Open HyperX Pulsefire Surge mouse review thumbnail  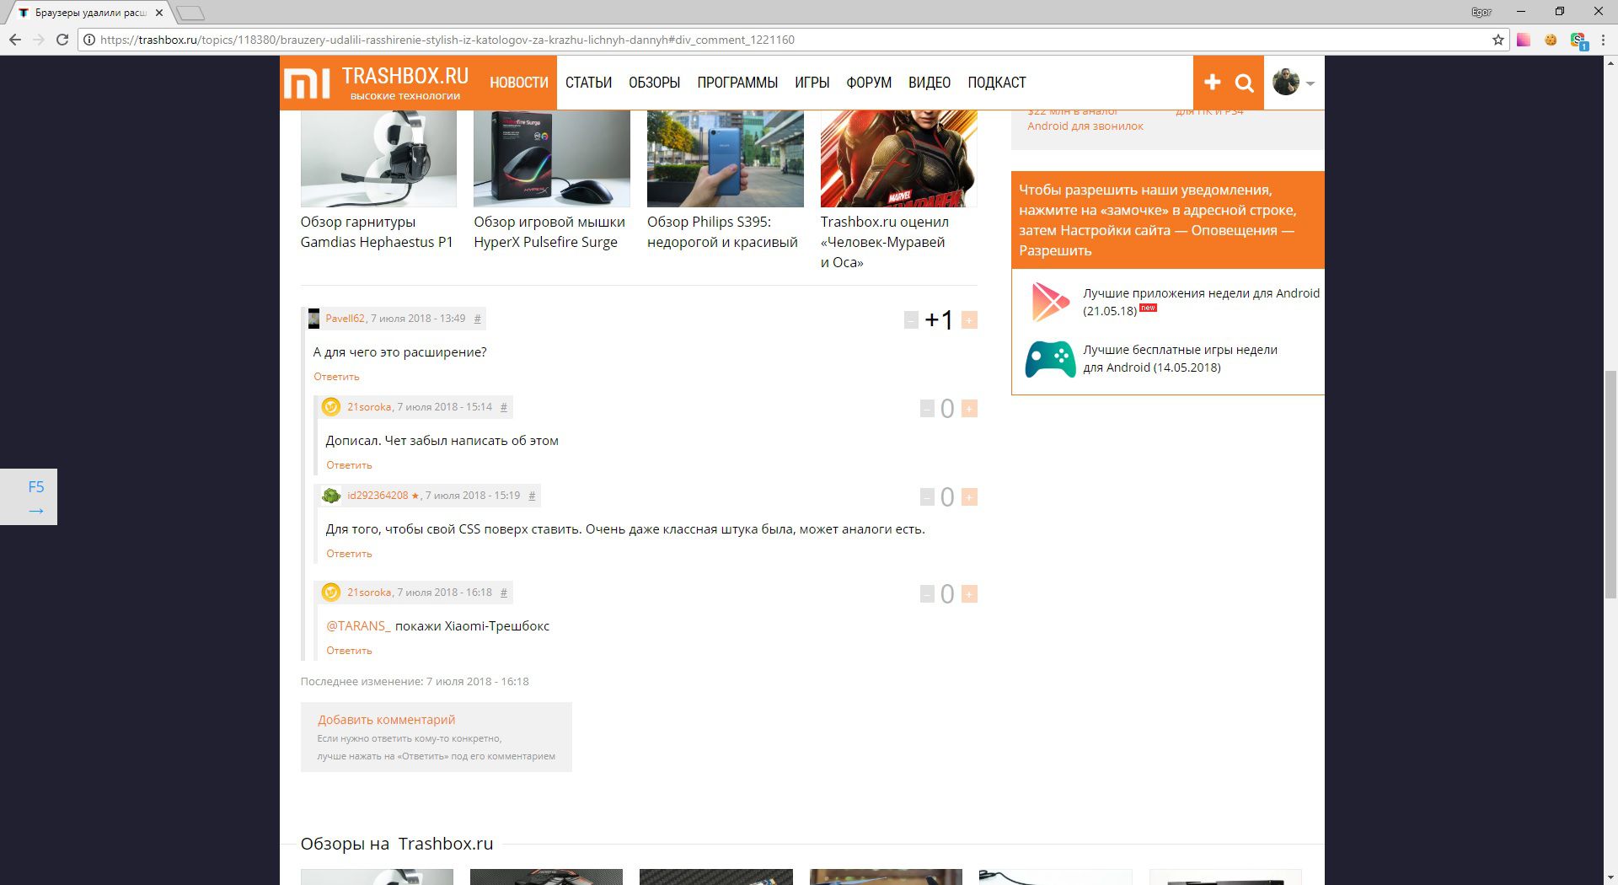point(552,158)
